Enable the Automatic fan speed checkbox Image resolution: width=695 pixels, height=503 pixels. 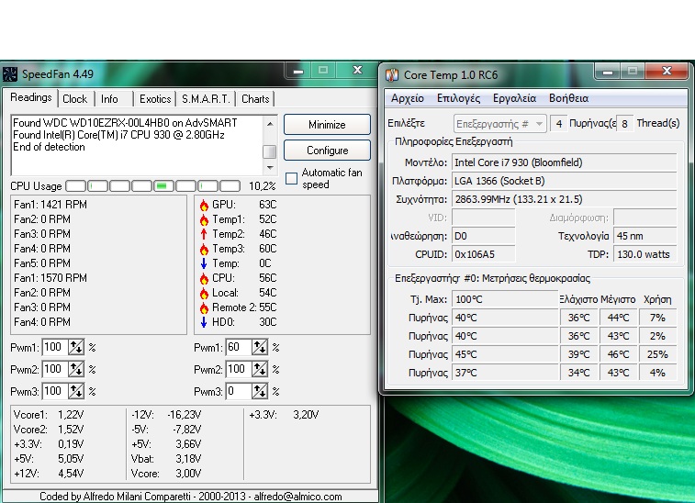coord(291,179)
